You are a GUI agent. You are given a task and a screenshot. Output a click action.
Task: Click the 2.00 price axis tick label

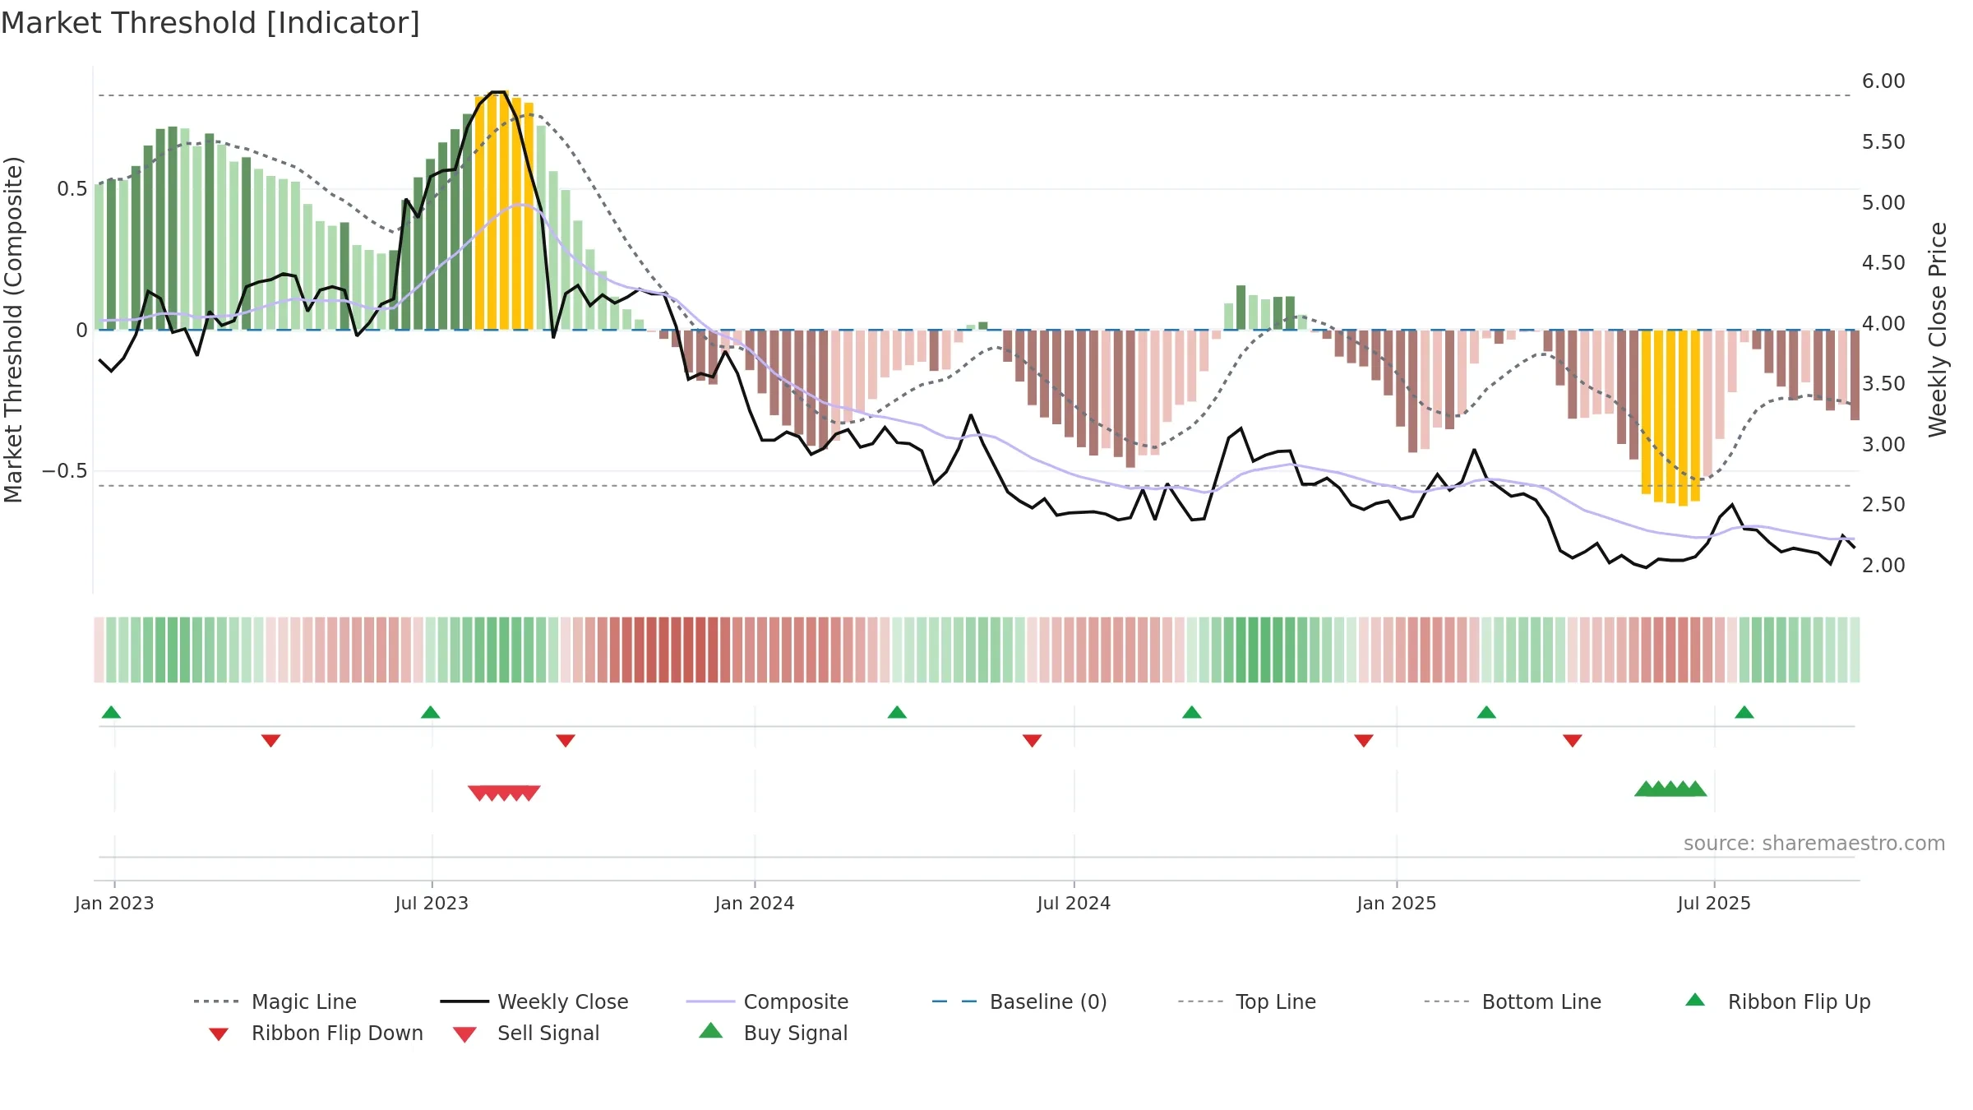pyautogui.click(x=1883, y=565)
